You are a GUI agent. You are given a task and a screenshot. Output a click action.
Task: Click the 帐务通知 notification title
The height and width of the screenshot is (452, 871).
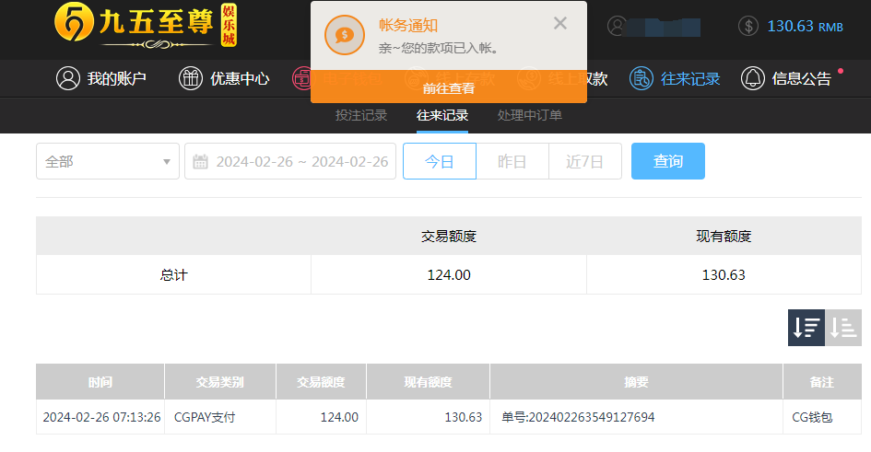[408, 25]
